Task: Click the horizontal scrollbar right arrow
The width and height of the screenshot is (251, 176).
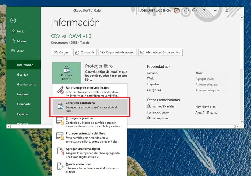Action: [237, 126]
